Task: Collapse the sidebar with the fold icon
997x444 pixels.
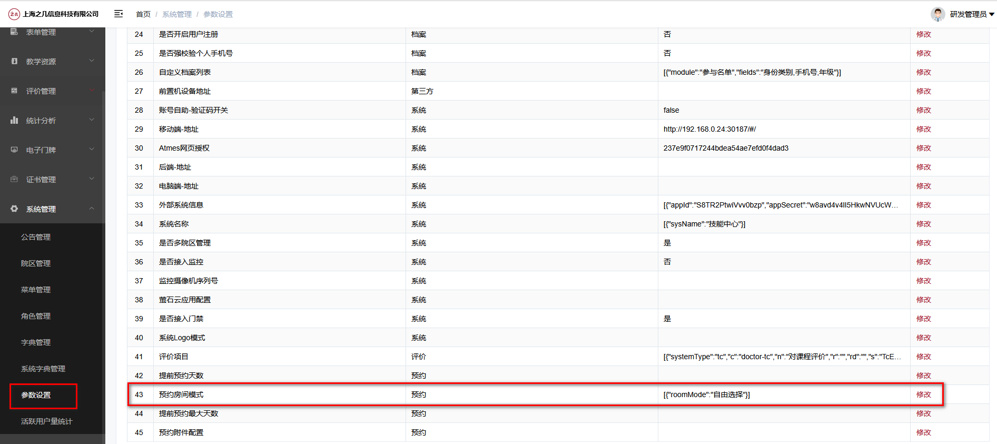Action: (119, 14)
